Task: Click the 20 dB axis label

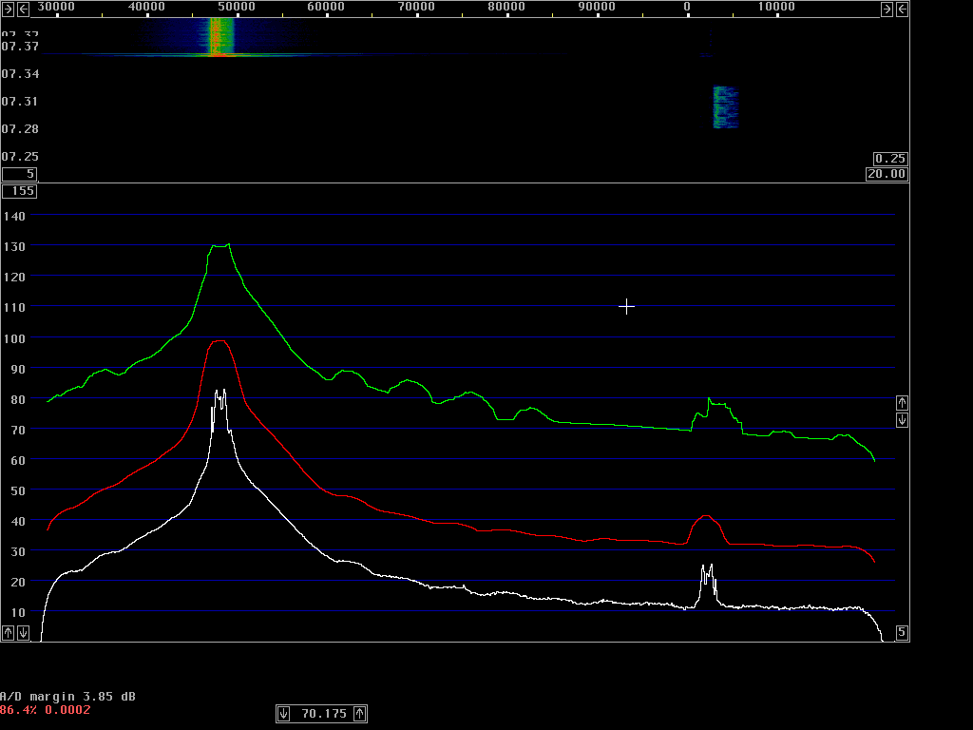Action: [x=18, y=582]
